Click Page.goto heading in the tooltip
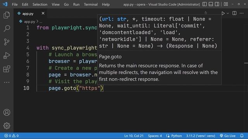This screenshot has width=248, height=139. pyautogui.click(x=110, y=57)
